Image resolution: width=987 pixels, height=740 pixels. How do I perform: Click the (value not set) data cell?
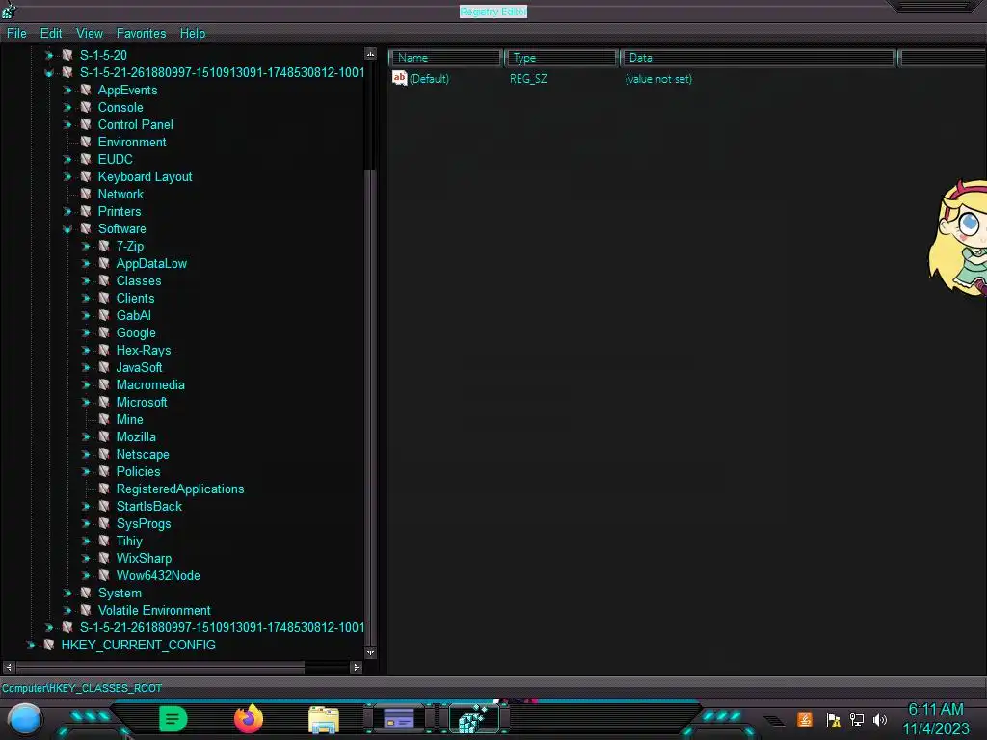658,79
